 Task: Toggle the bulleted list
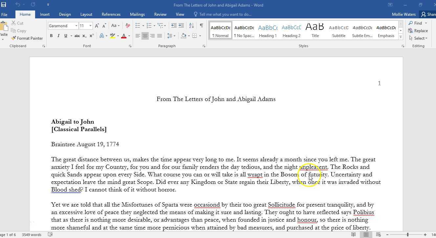(x=137, y=25)
